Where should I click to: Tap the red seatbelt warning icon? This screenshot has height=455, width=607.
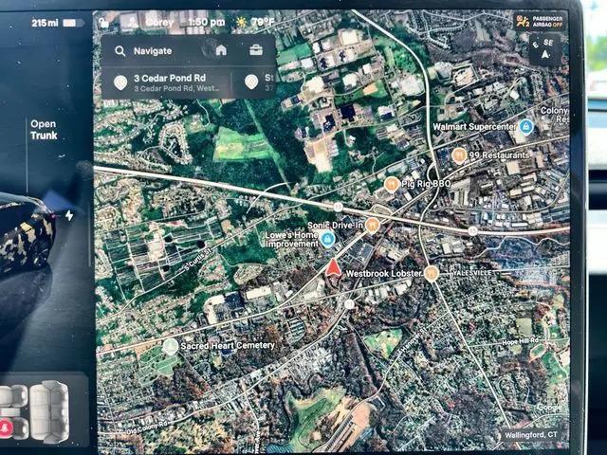tap(6, 428)
